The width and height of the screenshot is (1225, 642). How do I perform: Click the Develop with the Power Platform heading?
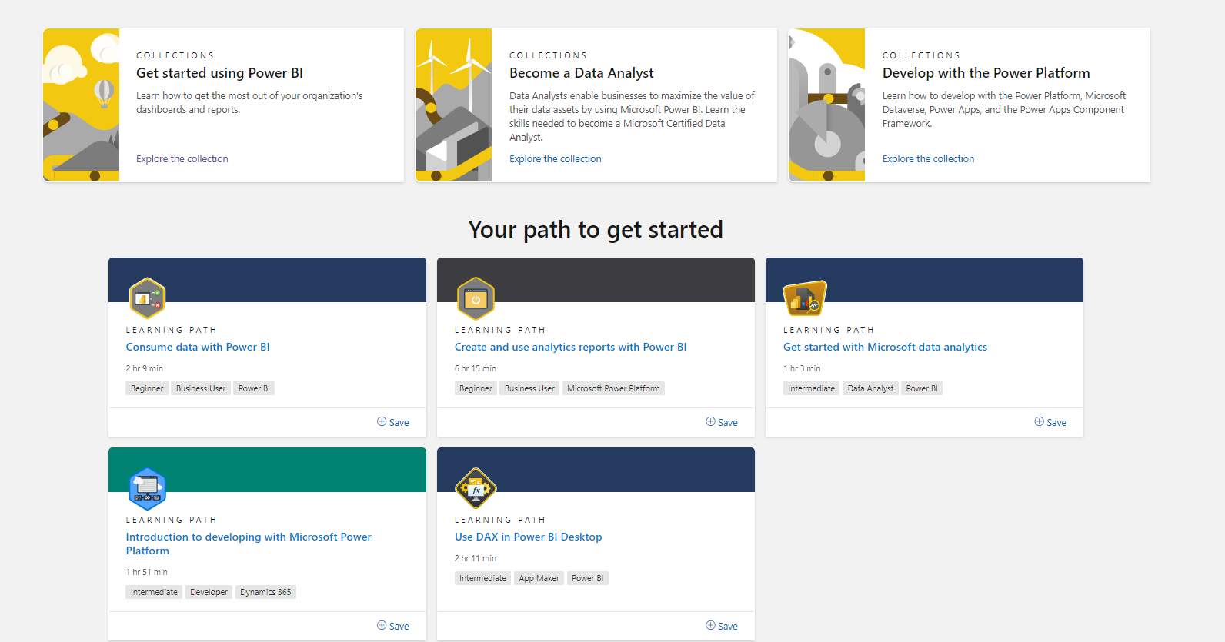(x=986, y=73)
